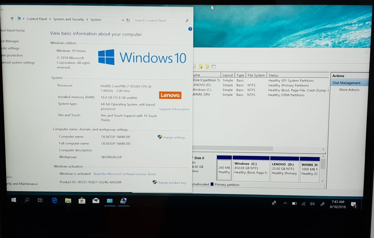Open Wi-Fi network tray icon

point(303,204)
